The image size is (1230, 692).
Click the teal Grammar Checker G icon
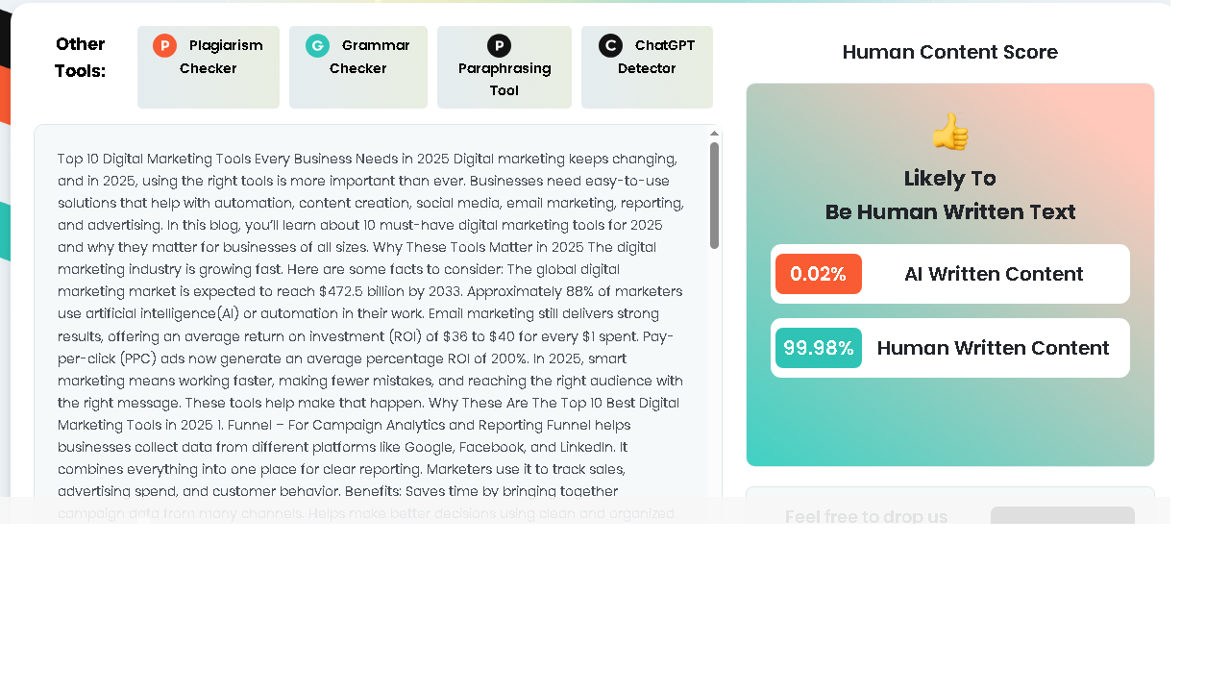[x=317, y=45]
